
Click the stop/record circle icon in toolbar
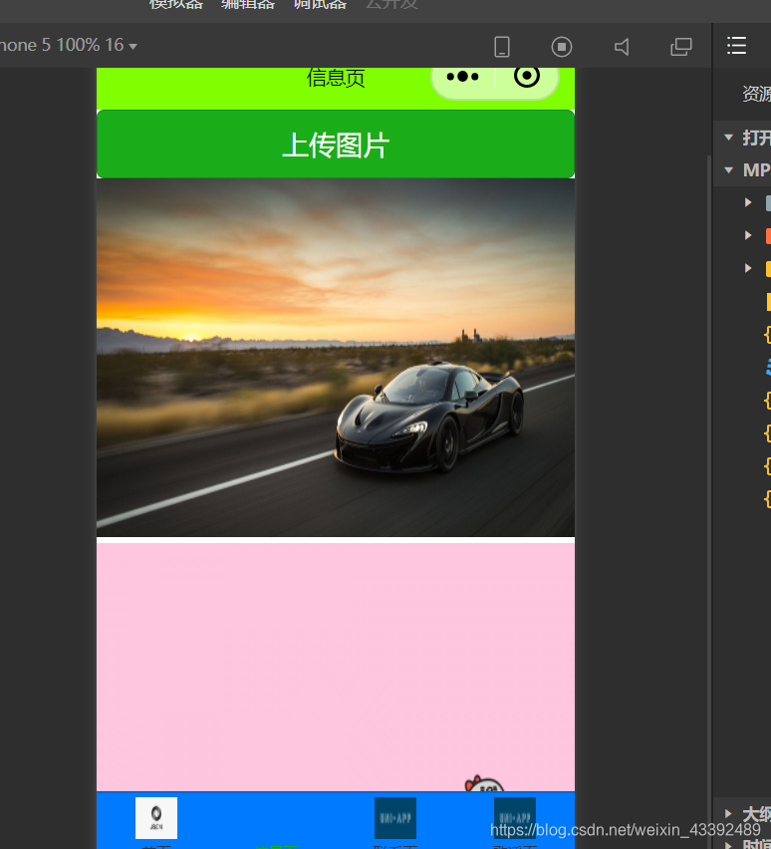[x=562, y=47]
